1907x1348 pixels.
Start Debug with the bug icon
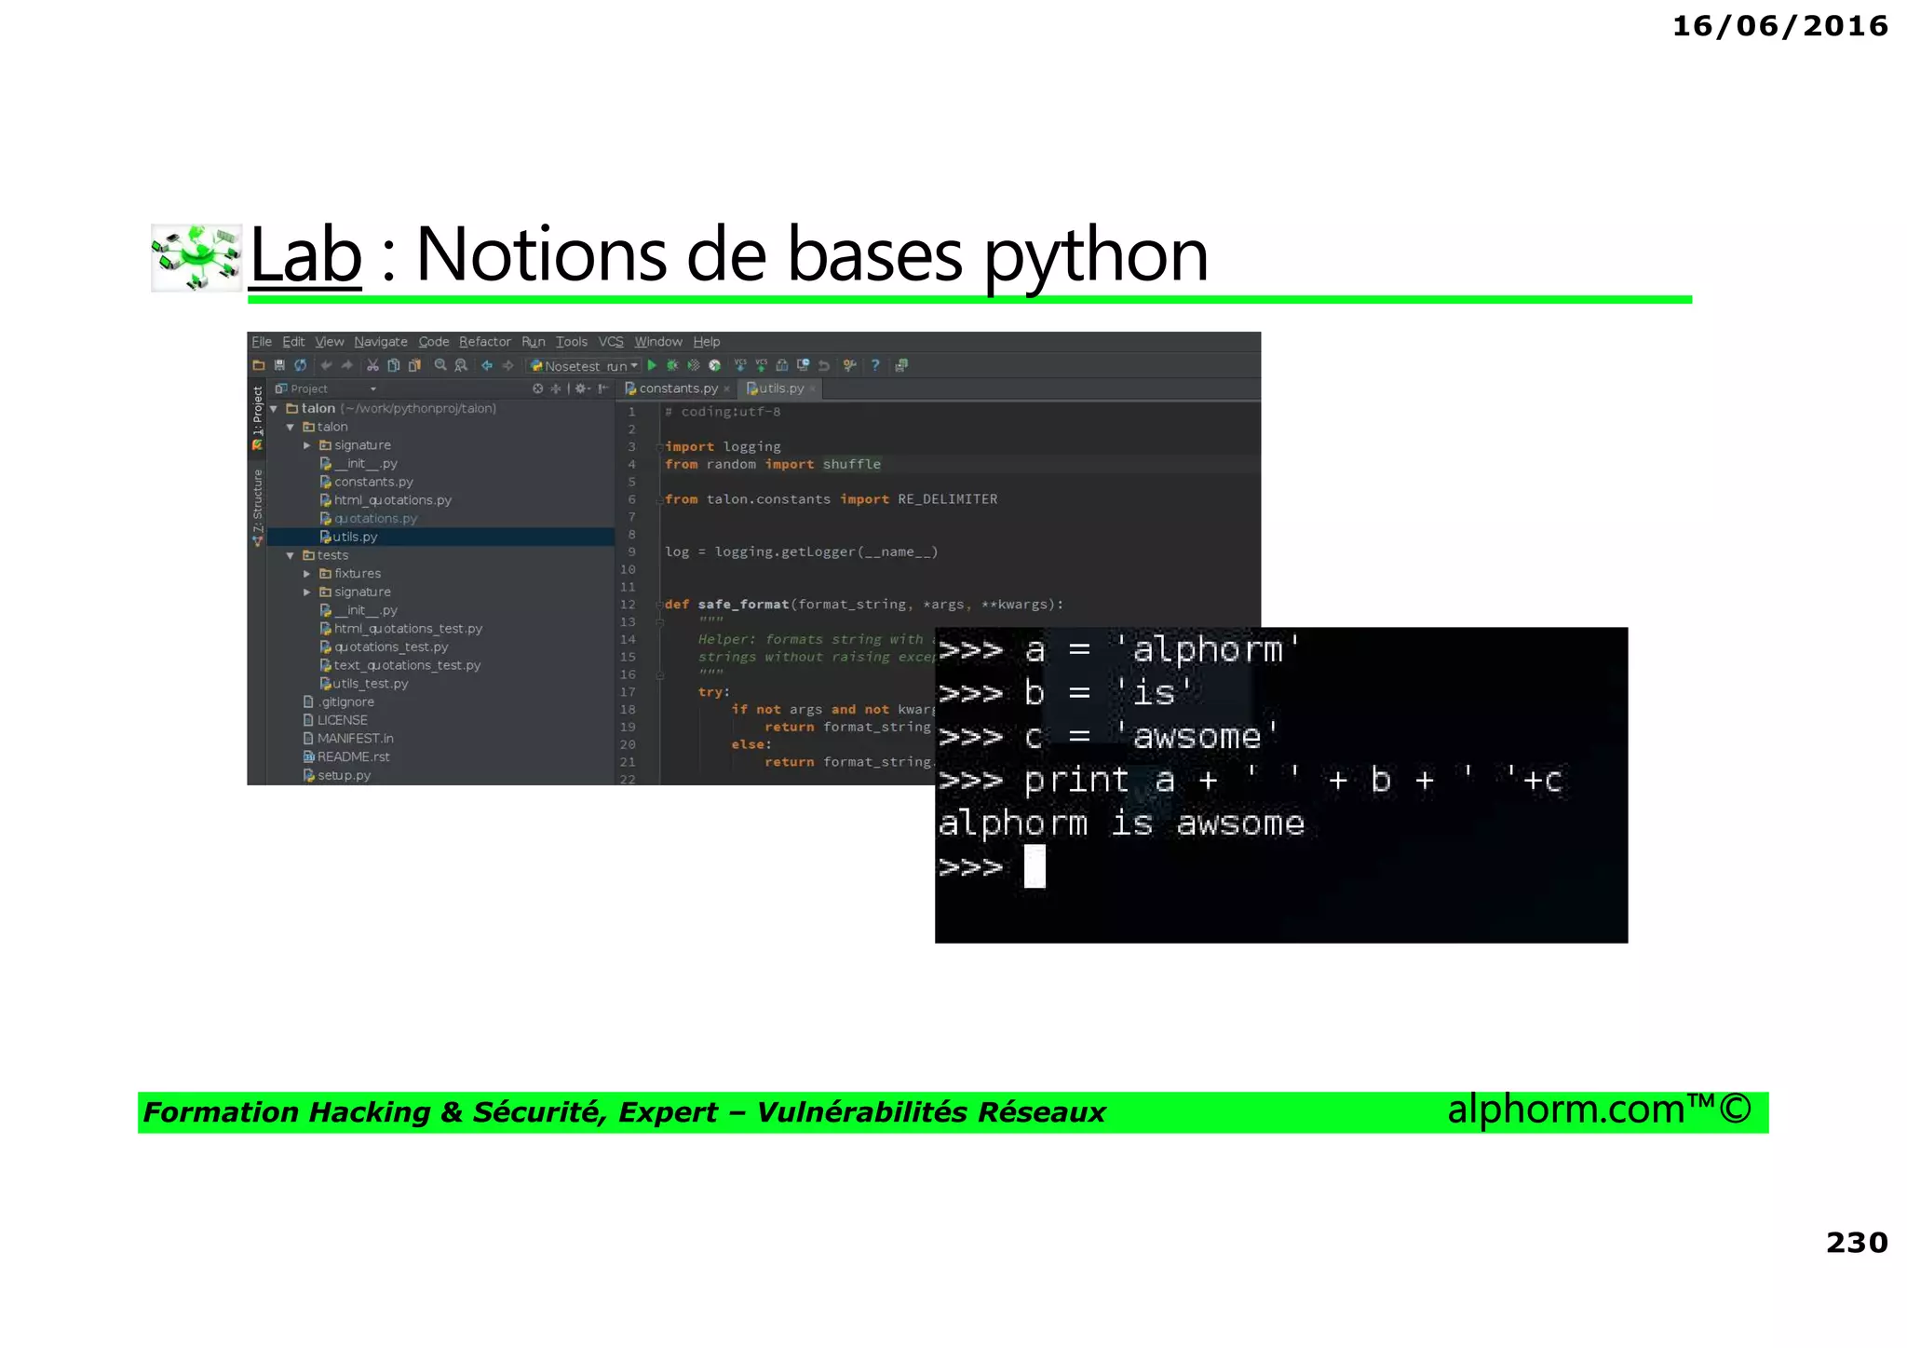[672, 365]
